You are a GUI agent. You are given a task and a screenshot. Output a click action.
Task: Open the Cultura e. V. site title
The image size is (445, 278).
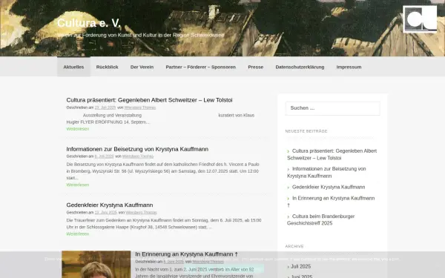89,23
